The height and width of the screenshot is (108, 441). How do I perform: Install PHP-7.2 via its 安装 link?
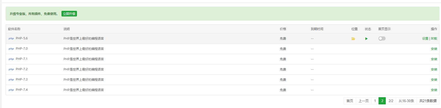click(434, 69)
